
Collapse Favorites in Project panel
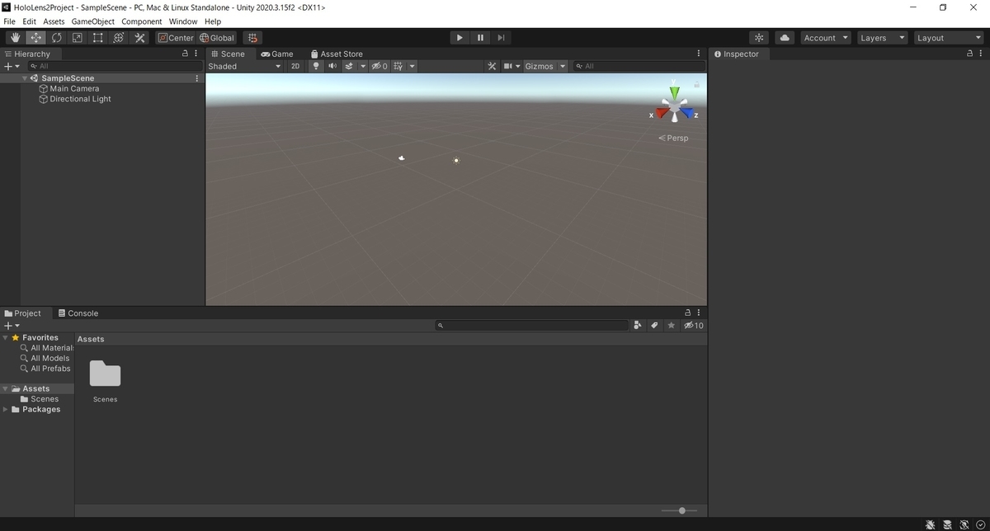click(6, 337)
